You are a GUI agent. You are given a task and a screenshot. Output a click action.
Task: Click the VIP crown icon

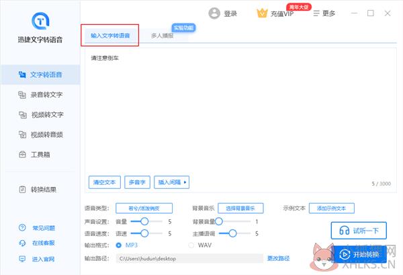coord(262,13)
